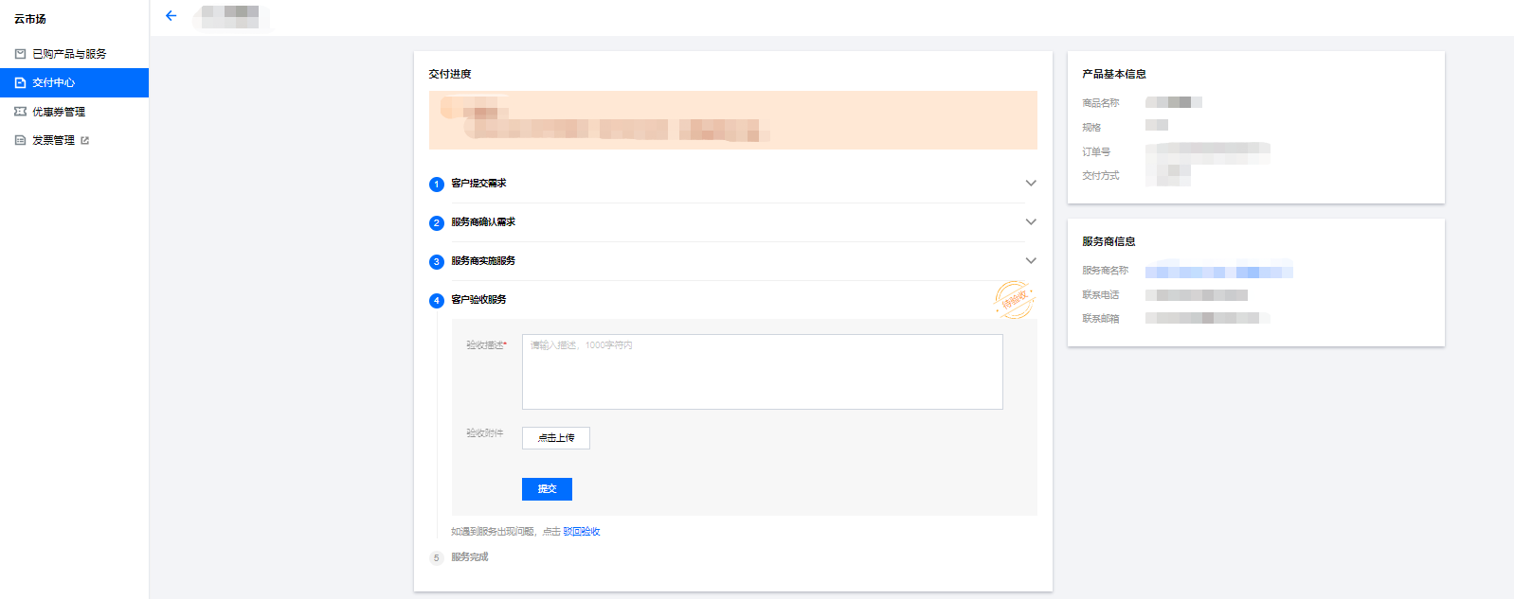Screen dimensions: 1514x599
Task: Open 发票管理 sidebar item
Action: (x=74, y=140)
